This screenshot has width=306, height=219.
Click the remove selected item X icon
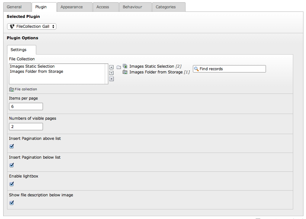(111, 79)
